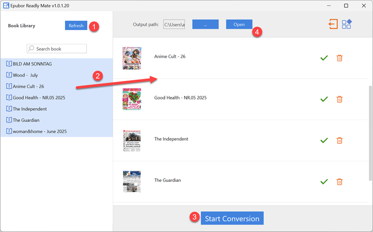The image size is (373, 232).
Task: Select BILD AM SONNTAG in the library
Action: (x=57, y=64)
